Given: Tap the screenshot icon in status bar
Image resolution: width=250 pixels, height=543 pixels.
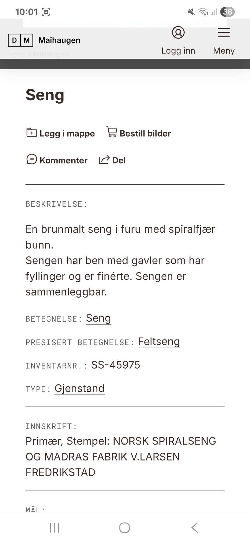Looking at the screenshot, I should tap(46, 12).
